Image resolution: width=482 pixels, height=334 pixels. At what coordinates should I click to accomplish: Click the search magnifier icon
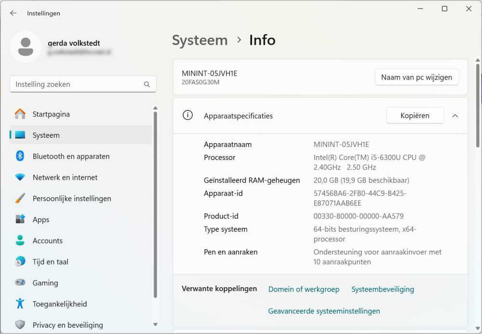[147, 84]
